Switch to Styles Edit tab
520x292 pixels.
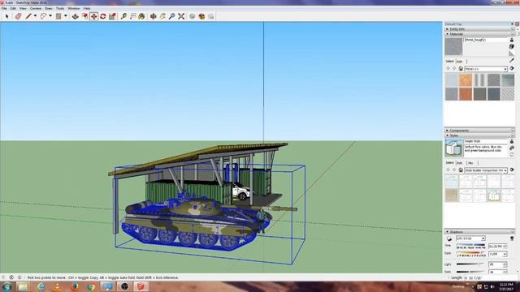(460, 163)
